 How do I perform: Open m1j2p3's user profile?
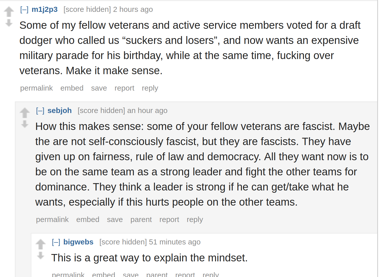point(45,9)
